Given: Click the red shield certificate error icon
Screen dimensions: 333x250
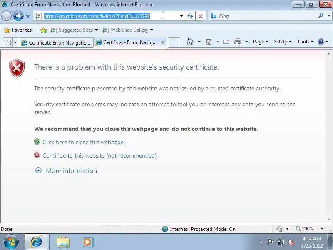Looking at the screenshot, I should click(17, 68).
